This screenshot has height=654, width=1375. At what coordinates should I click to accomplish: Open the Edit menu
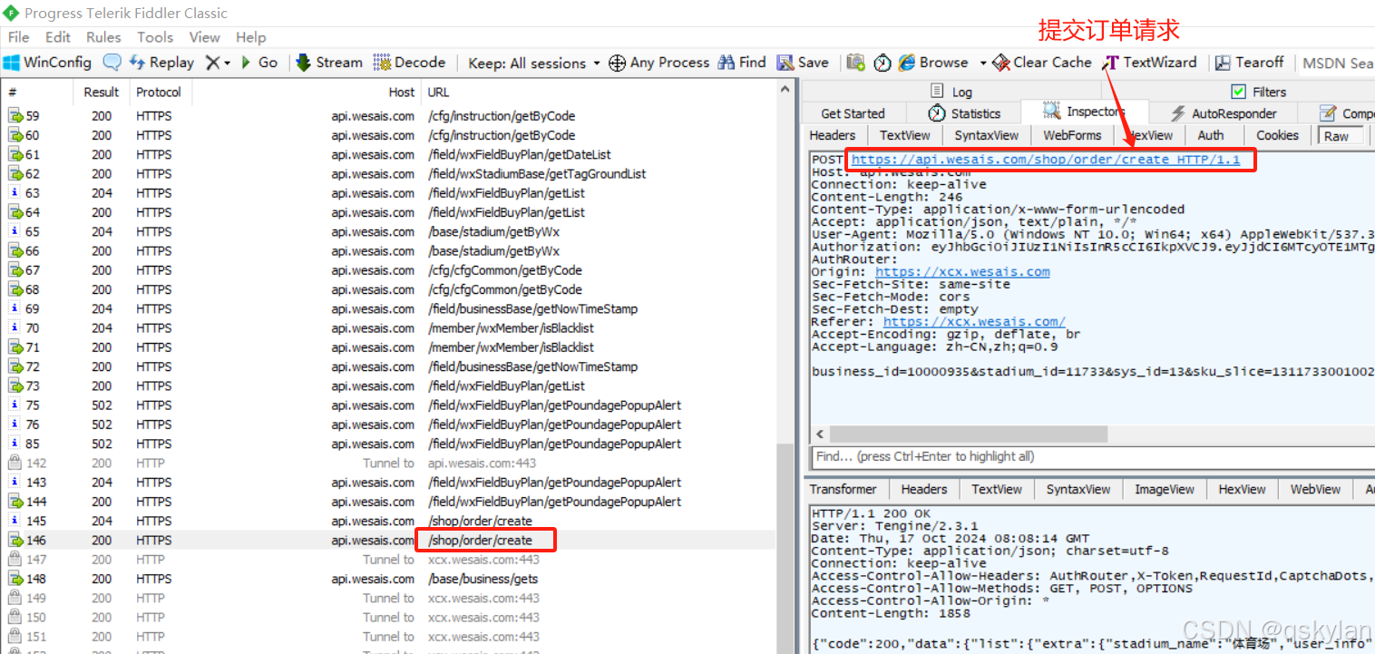(58, 37)
